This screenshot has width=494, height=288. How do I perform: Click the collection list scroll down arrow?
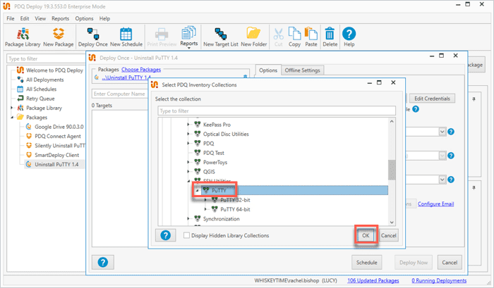pos(392,223)
